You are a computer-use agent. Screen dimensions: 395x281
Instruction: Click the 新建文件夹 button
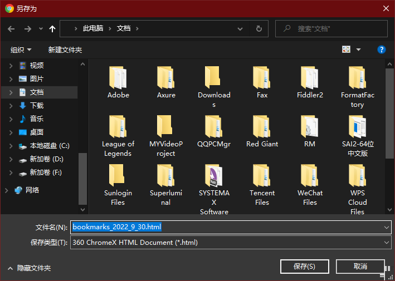point(65,50)
